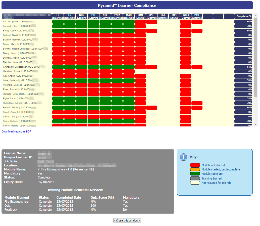260x226 pixels.
Task: Click the quiz score value 100
Action: pyautogui.click(x=93, y=205)
